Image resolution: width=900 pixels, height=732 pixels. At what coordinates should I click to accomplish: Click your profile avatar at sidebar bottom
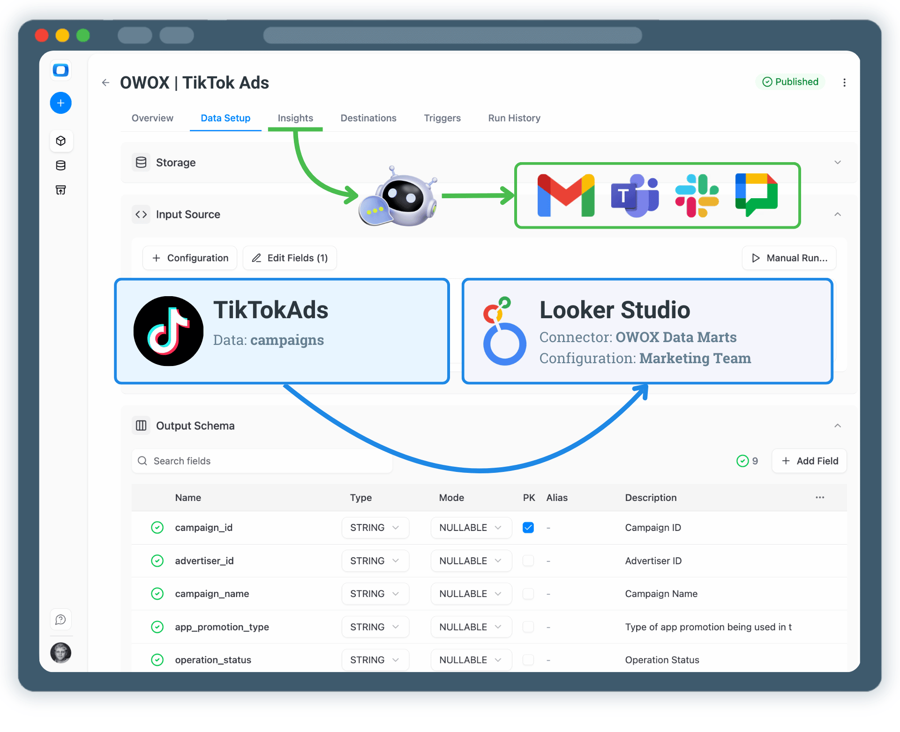(60, 652)
